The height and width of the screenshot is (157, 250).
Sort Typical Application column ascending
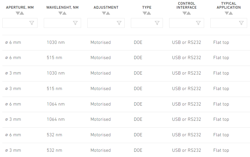click(231, 13)
